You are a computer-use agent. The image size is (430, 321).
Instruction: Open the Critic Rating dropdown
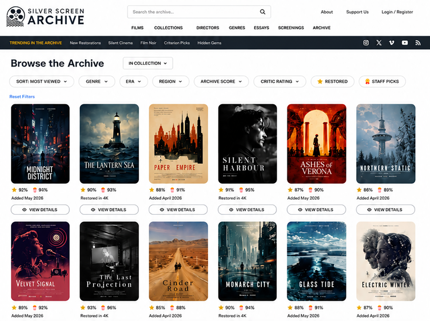coord(280,81)
